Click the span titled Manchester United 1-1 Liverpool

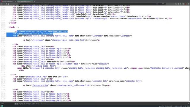164,68
